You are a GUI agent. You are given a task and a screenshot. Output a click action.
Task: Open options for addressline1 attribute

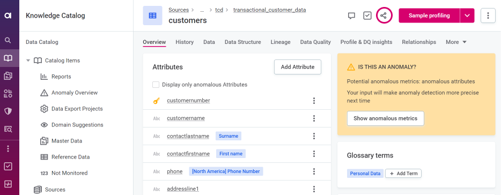coord(314,189)
